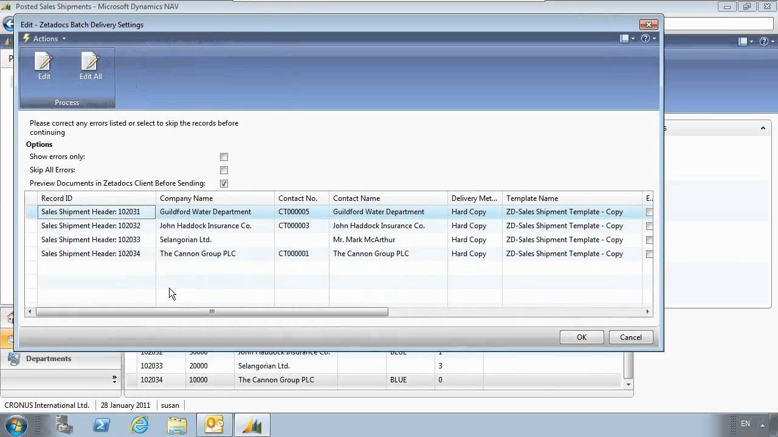
Task: Click the horizontal scrollbar thumb in grid
Action: (212, 312)
